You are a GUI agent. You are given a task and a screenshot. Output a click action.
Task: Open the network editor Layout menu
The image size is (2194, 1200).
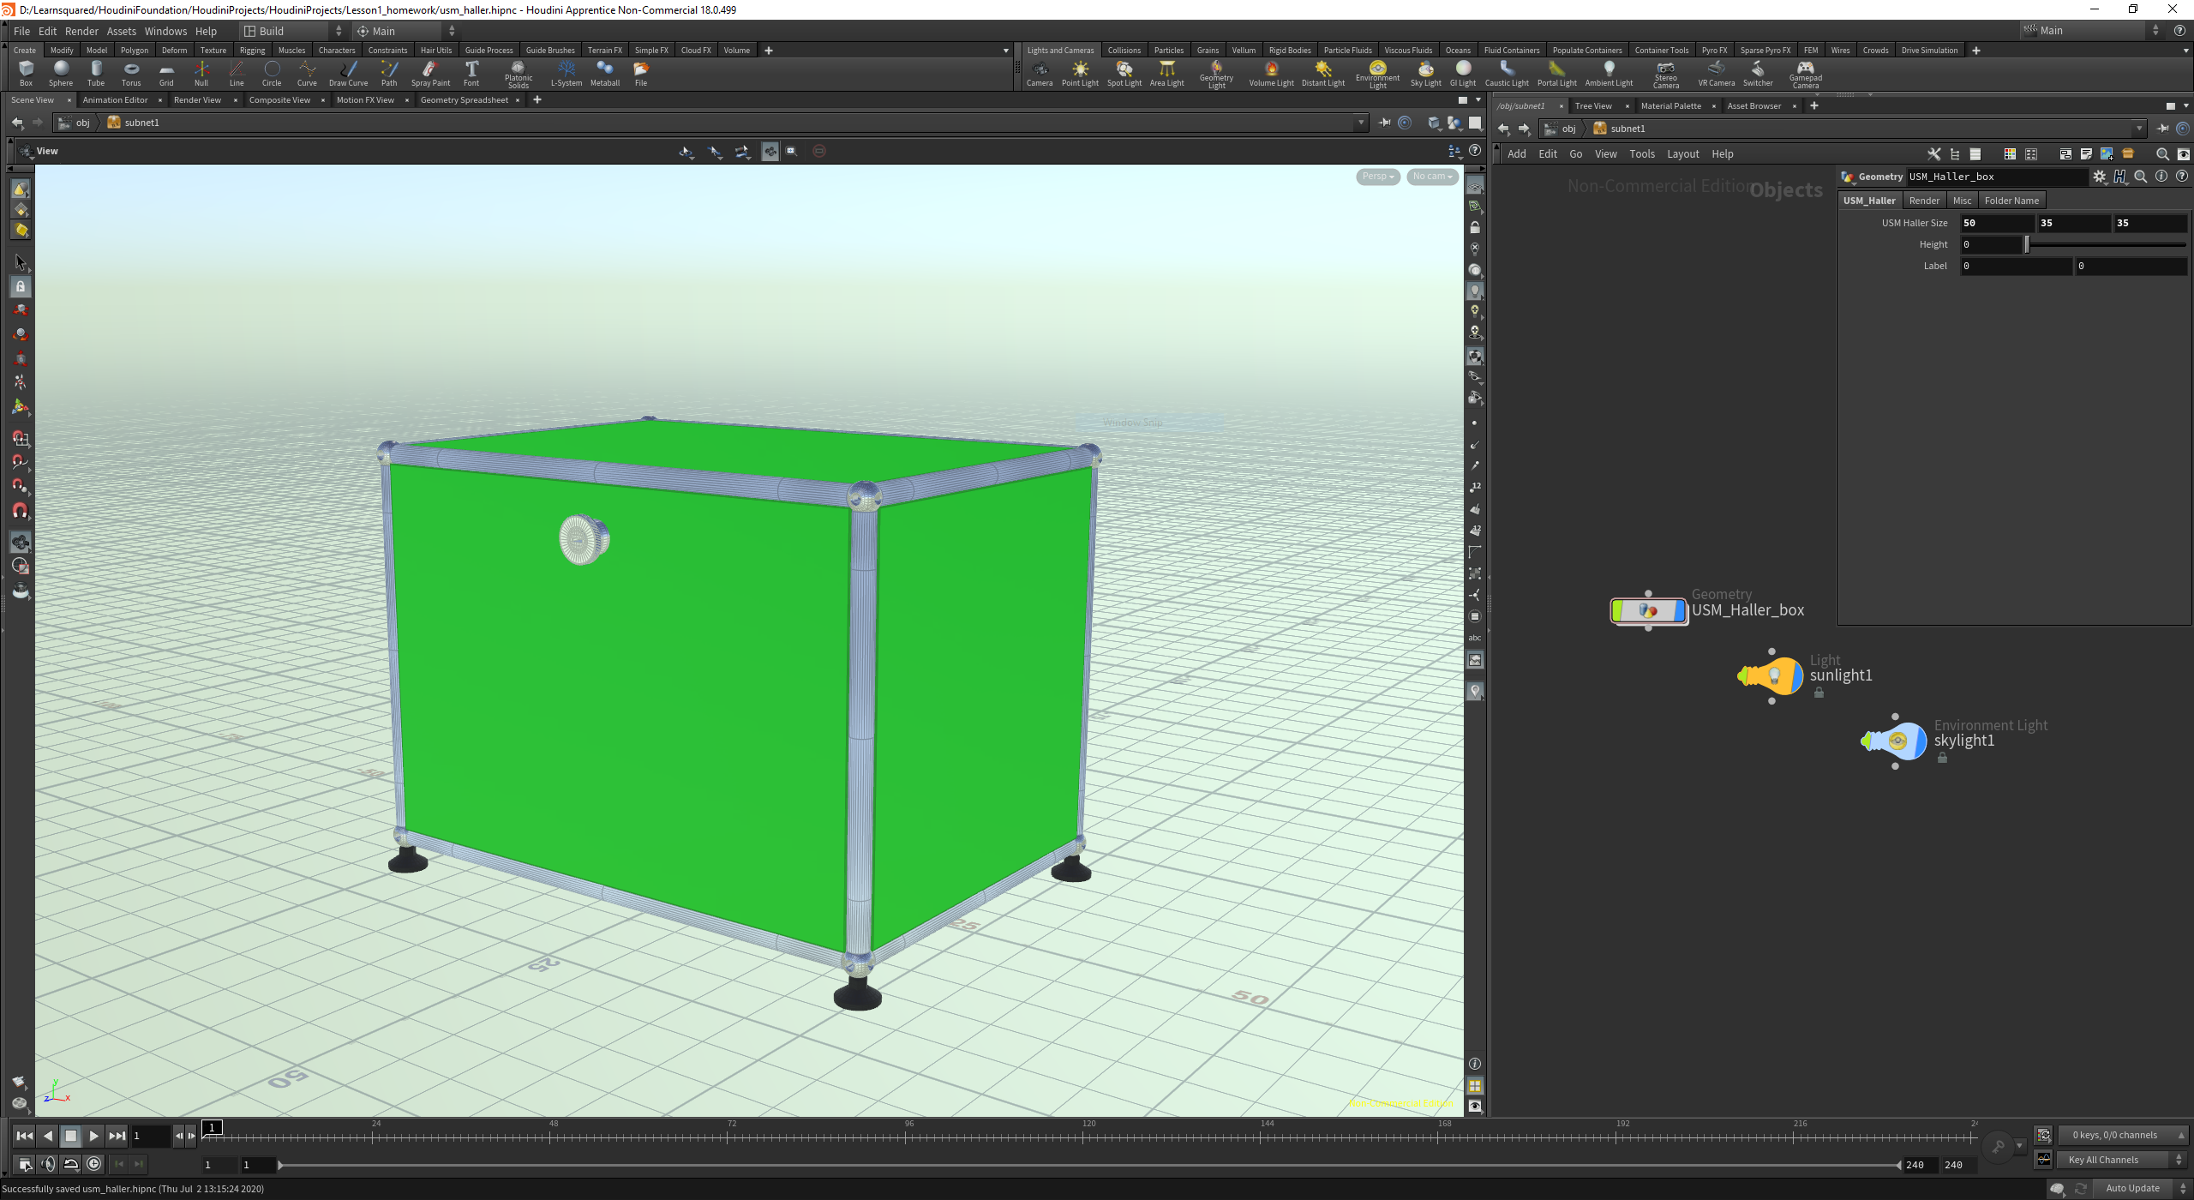click(x=1682, y=154)
